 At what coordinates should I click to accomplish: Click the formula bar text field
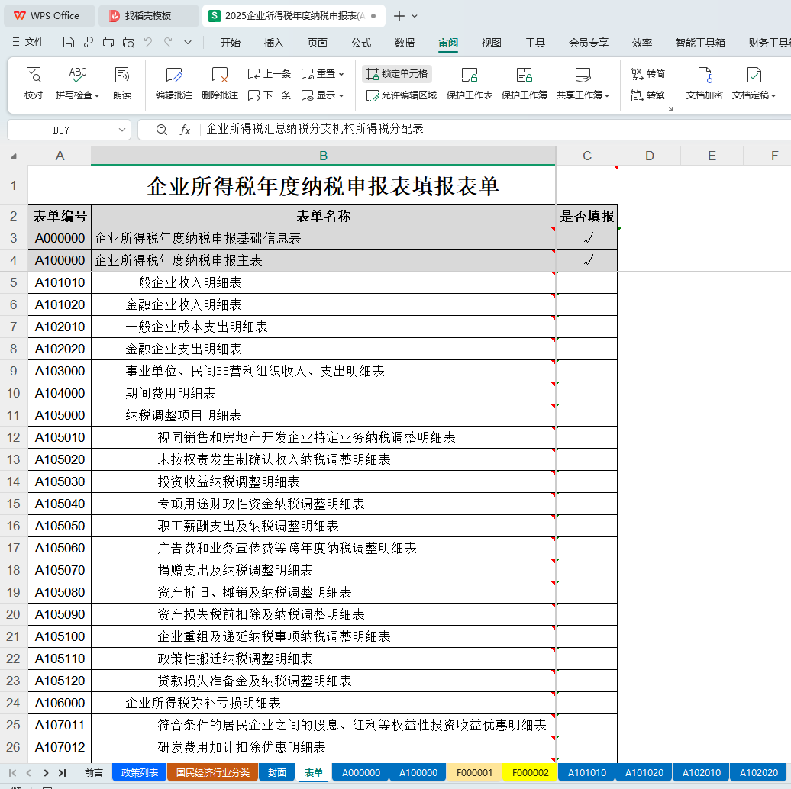coord(495,129)
